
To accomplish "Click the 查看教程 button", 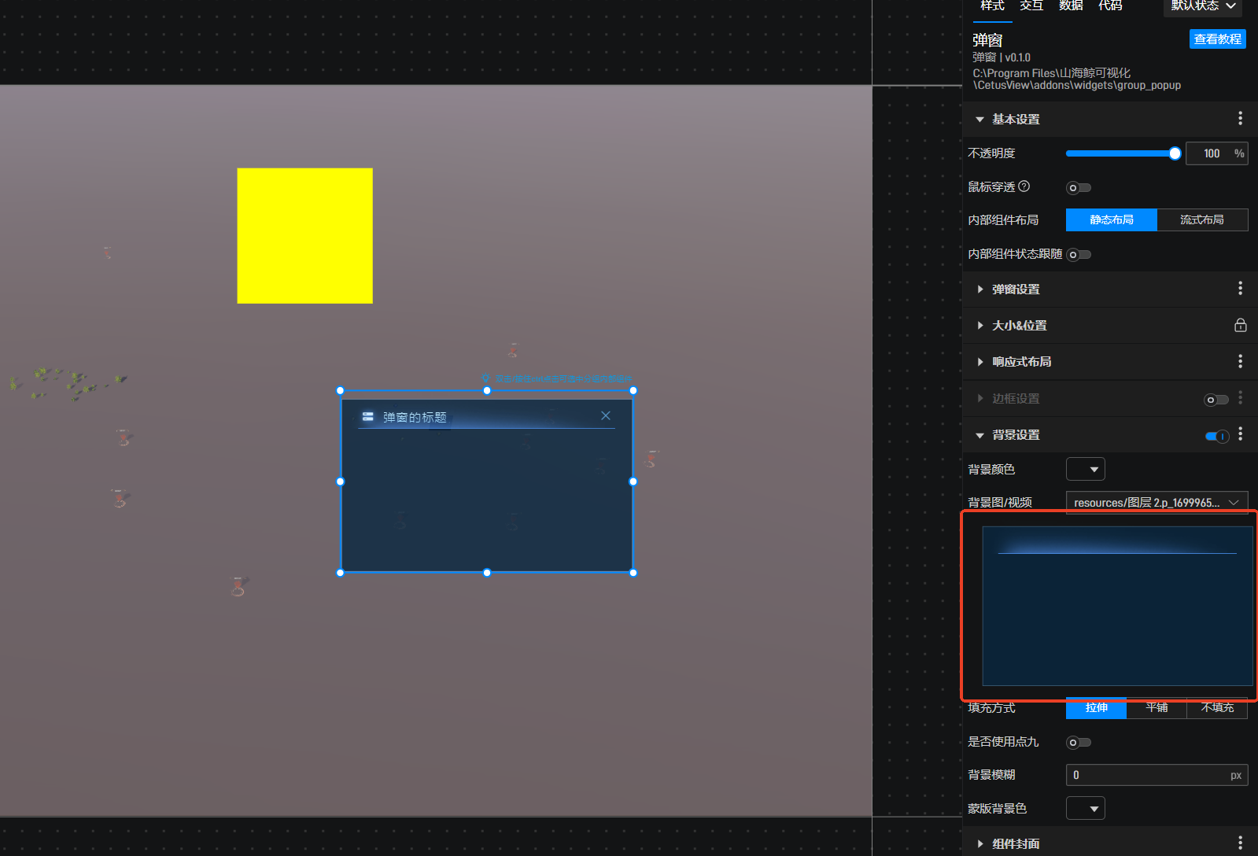I will [x=1217, y=39].
